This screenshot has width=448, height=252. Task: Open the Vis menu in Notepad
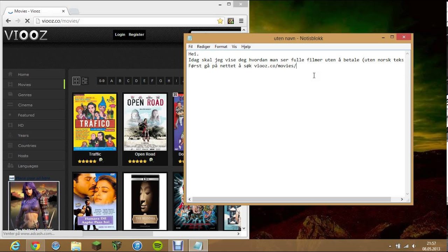(234, 47)
